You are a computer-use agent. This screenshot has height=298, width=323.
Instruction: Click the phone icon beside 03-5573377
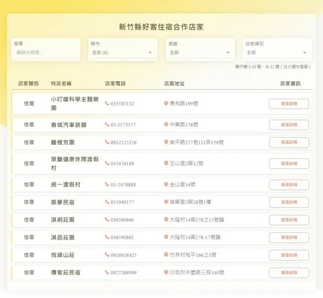(x=107, y=124)
